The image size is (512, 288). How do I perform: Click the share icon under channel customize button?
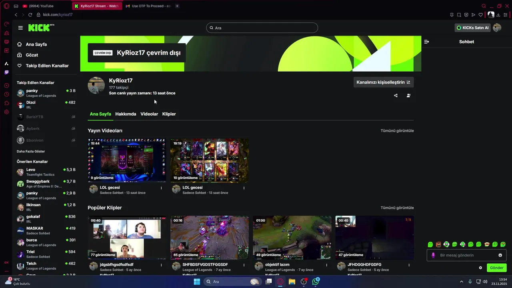coord(396,96)
